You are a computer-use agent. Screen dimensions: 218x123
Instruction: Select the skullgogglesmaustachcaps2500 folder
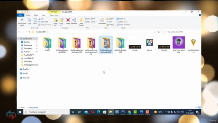pos(77,45)
